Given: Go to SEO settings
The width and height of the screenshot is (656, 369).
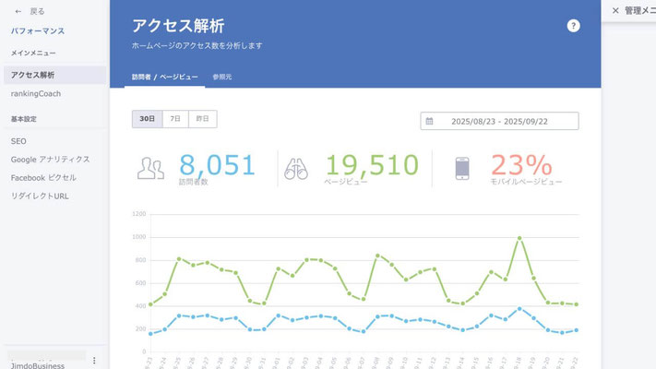Looking at the screenshot, I should 18,141.
